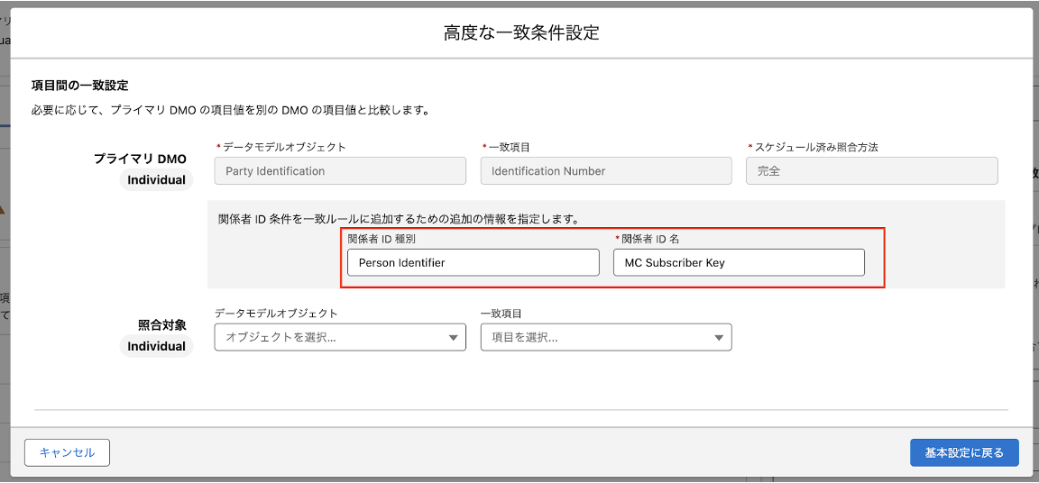
Task: Click the プライマリ DMO label
Action: (x=140, y=159)
